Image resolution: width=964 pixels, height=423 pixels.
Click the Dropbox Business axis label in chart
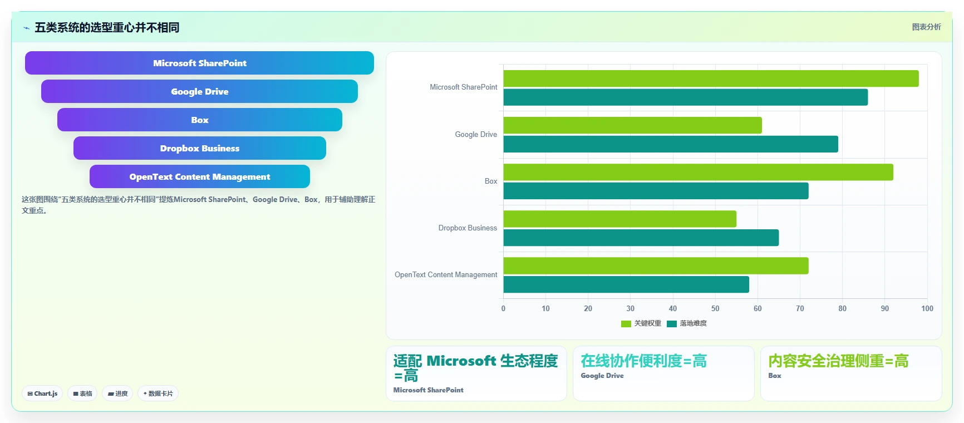(x=468, y=228)
